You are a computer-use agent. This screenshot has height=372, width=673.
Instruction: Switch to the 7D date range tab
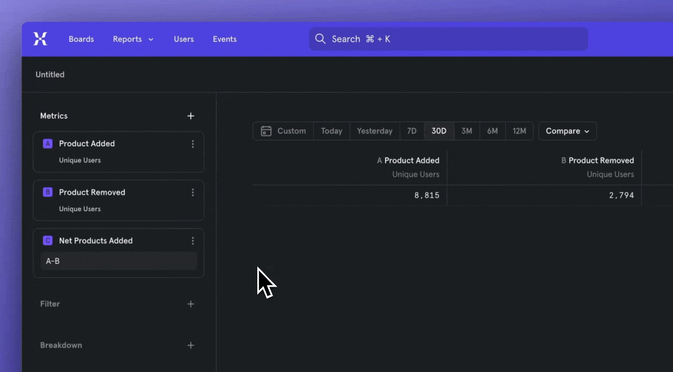pos(412,131)
